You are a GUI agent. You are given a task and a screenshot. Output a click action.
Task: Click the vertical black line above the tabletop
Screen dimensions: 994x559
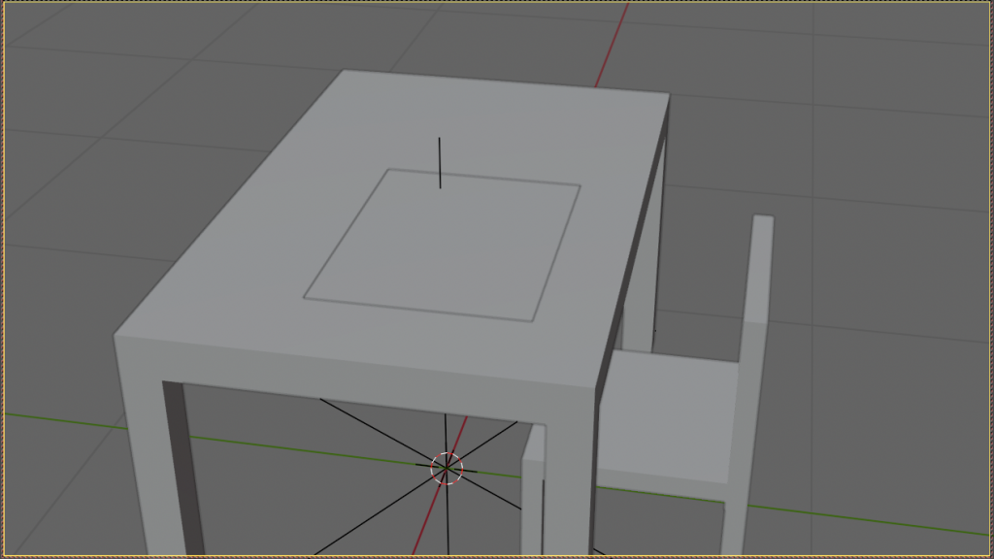coord(440,161)
